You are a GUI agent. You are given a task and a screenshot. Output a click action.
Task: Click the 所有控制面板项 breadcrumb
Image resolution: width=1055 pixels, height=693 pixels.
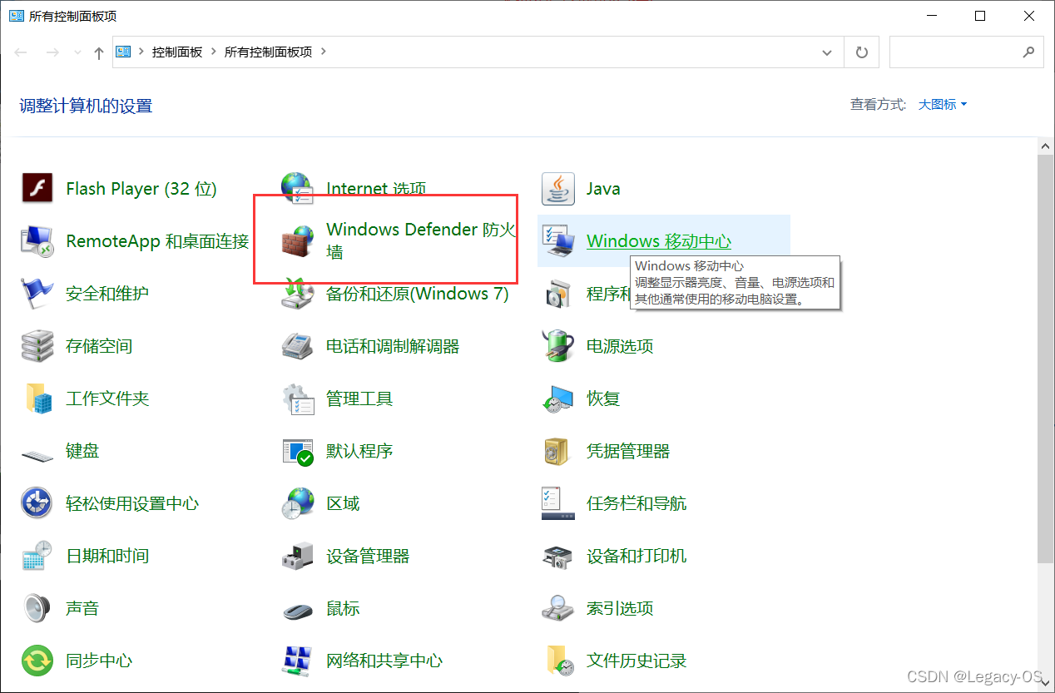[268, 52]
